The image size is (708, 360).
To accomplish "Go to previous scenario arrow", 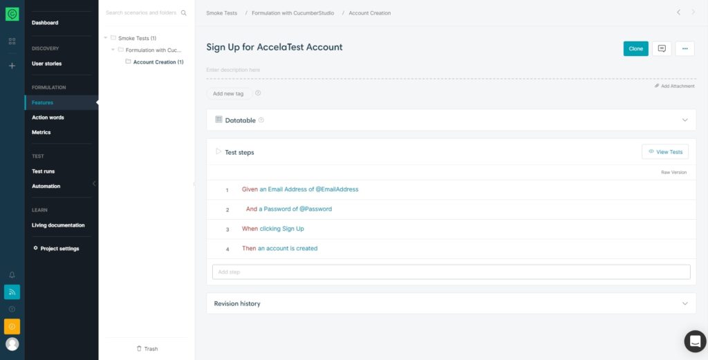I will pyautogui.click(x=678, y=12).
